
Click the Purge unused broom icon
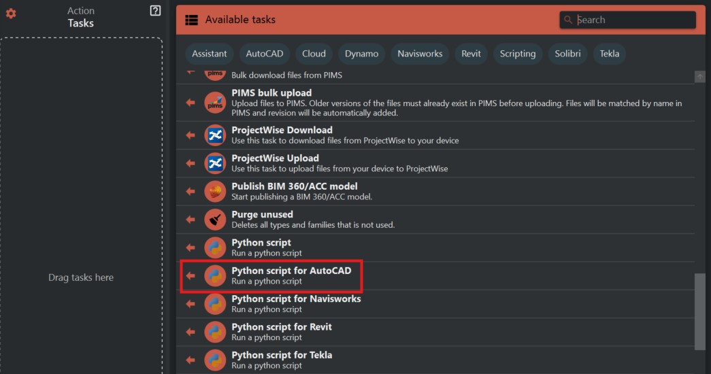click(215, 219)
